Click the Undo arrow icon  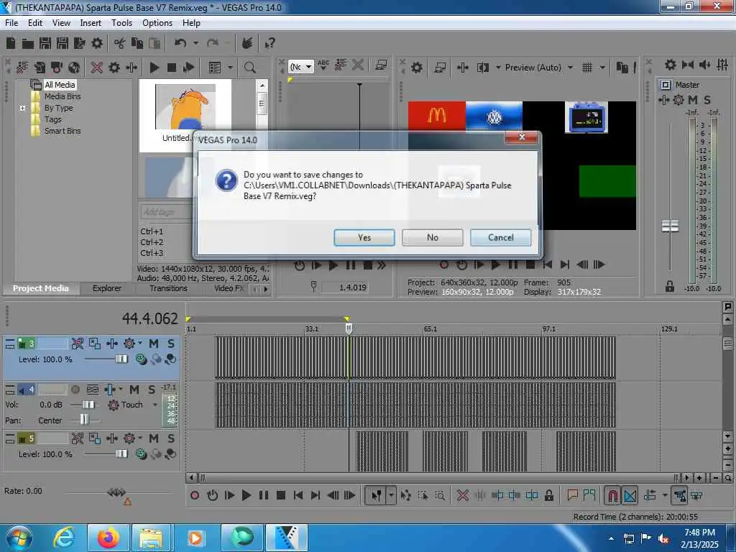(180, 44)
